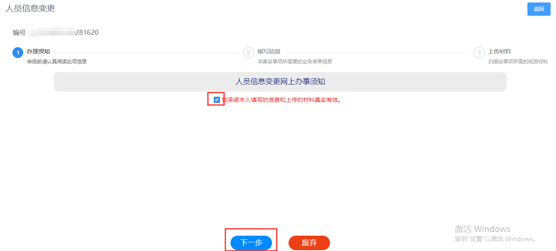The image size is (556, 251).
Task: Go back using the 返回 button
Action: pyautogui.click(x=539, y=9)
